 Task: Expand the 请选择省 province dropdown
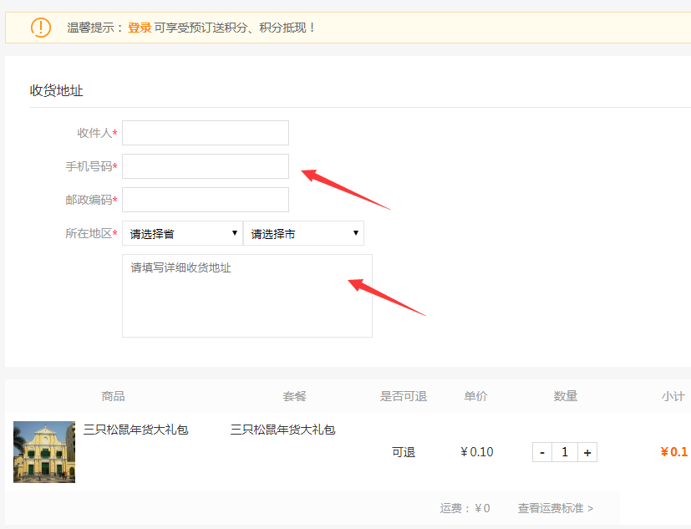click(x=182, y=233)
